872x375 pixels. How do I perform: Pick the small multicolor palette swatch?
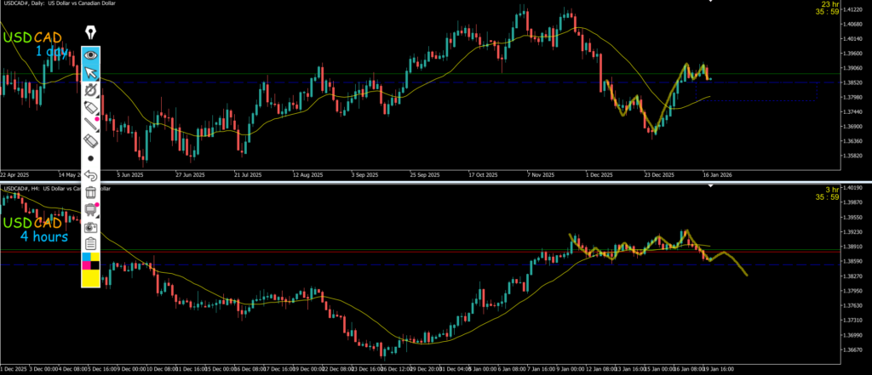coord(90,260)
